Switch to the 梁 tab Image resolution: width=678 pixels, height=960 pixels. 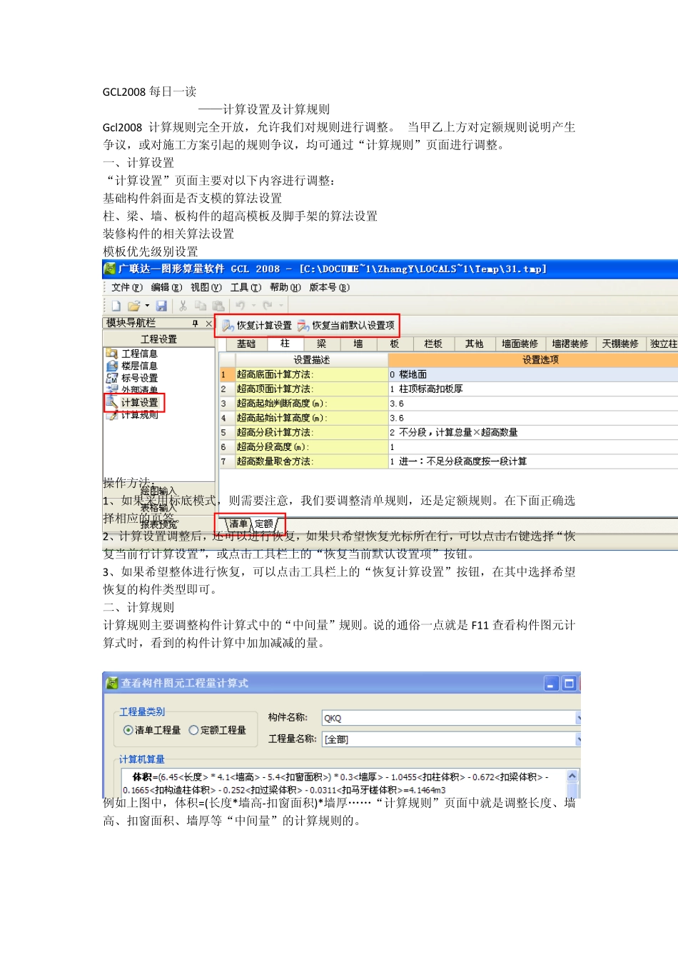click(x=322, y=344)
